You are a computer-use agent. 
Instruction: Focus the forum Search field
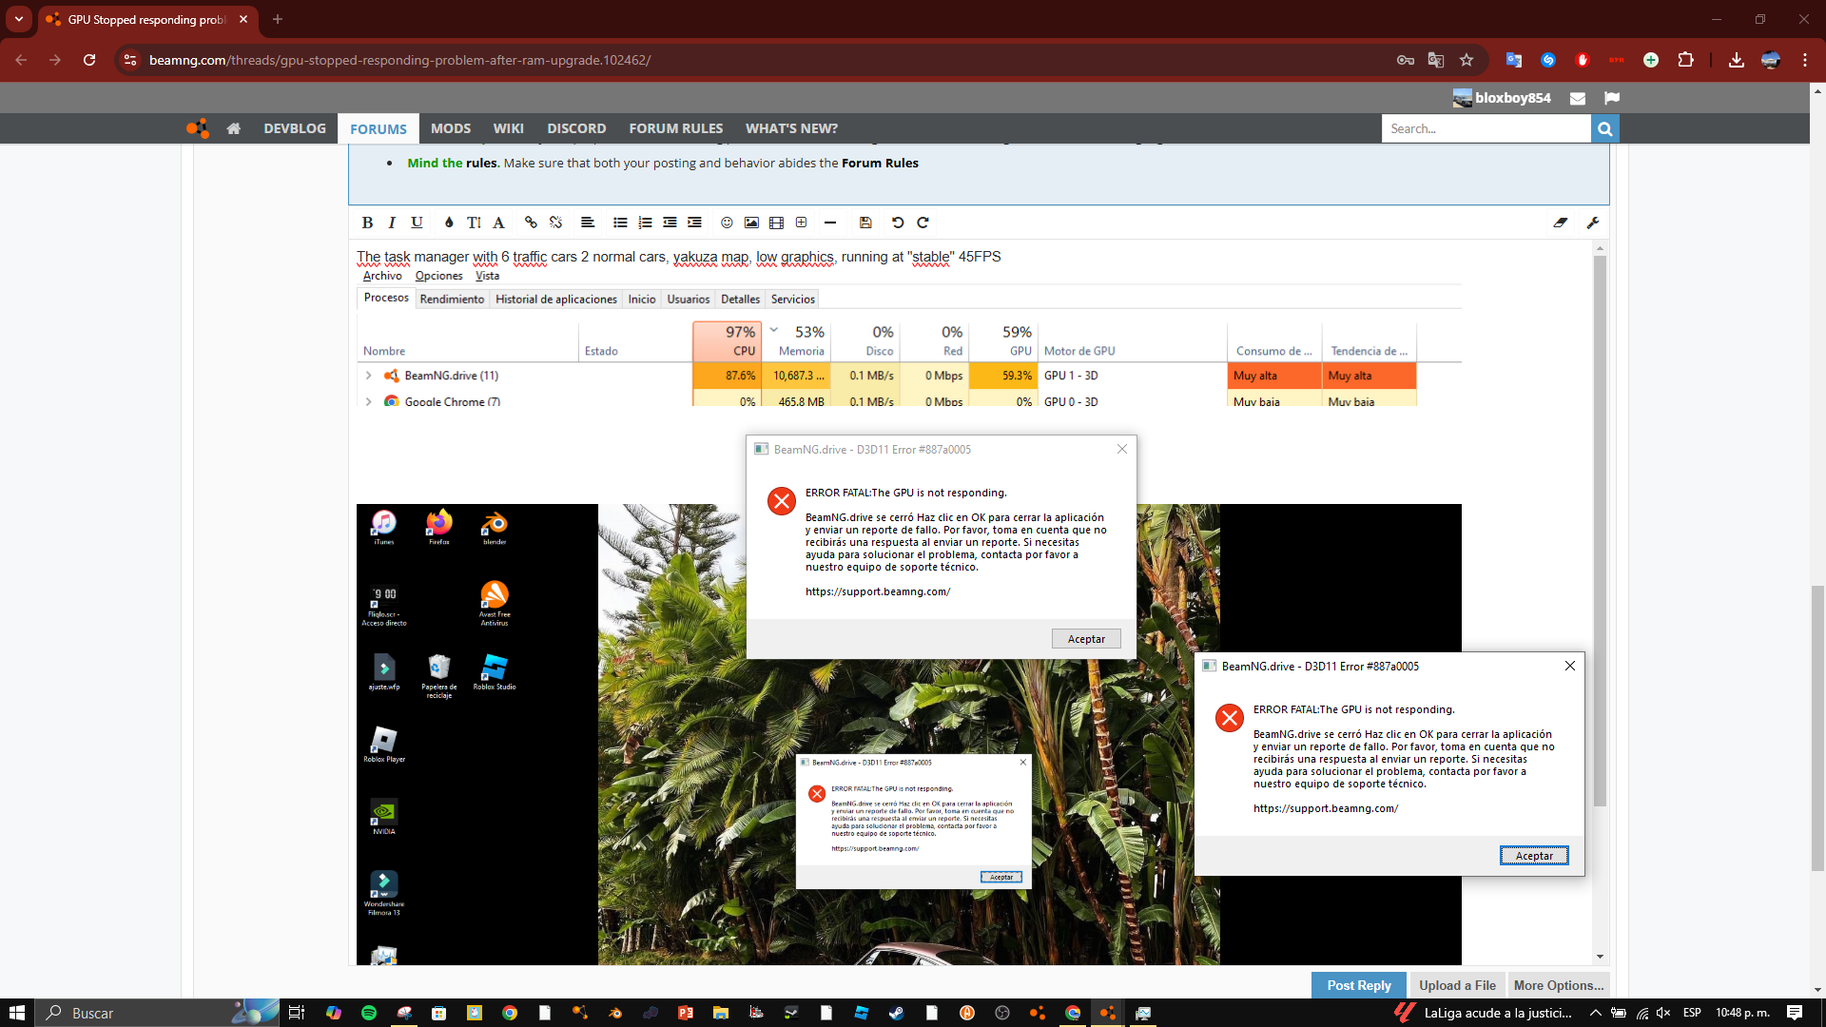click(x=1486, y=128)
